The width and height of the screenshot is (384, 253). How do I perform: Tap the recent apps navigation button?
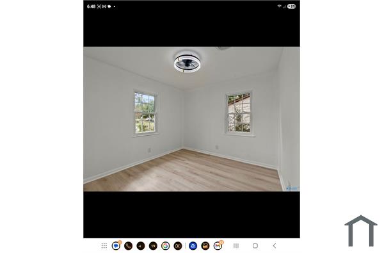[x=236, y=246]
